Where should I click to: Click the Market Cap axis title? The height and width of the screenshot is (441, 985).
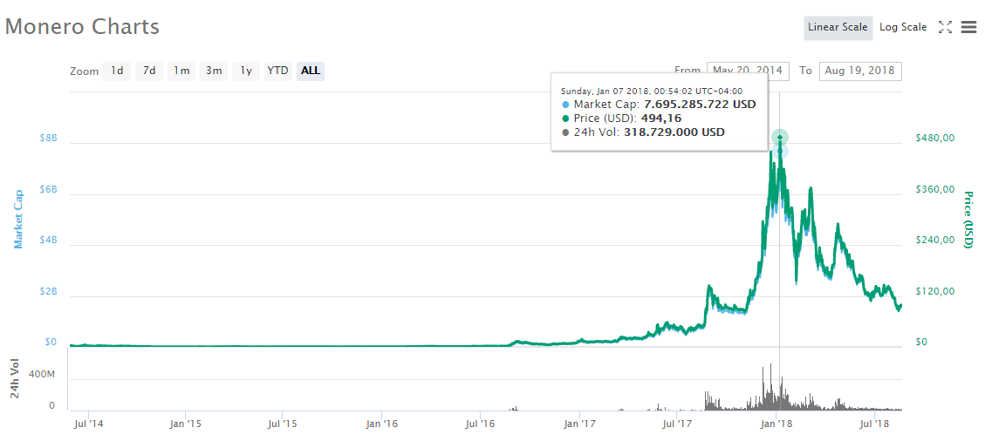point(18,219)
